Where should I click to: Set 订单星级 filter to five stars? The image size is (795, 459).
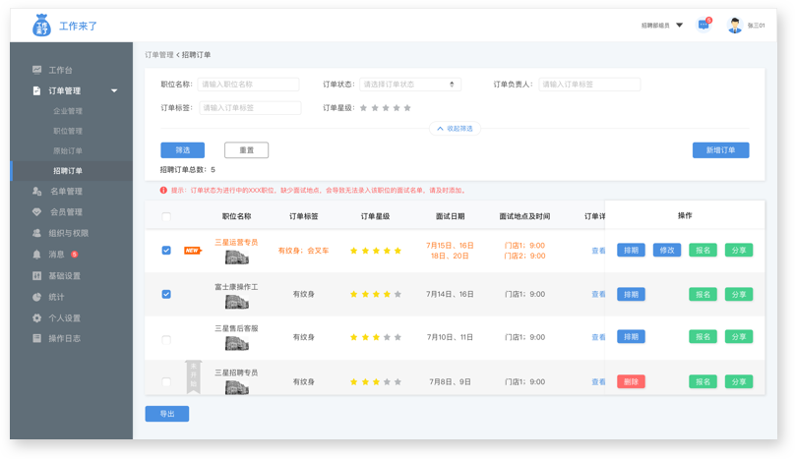click(x=407, y=108)
